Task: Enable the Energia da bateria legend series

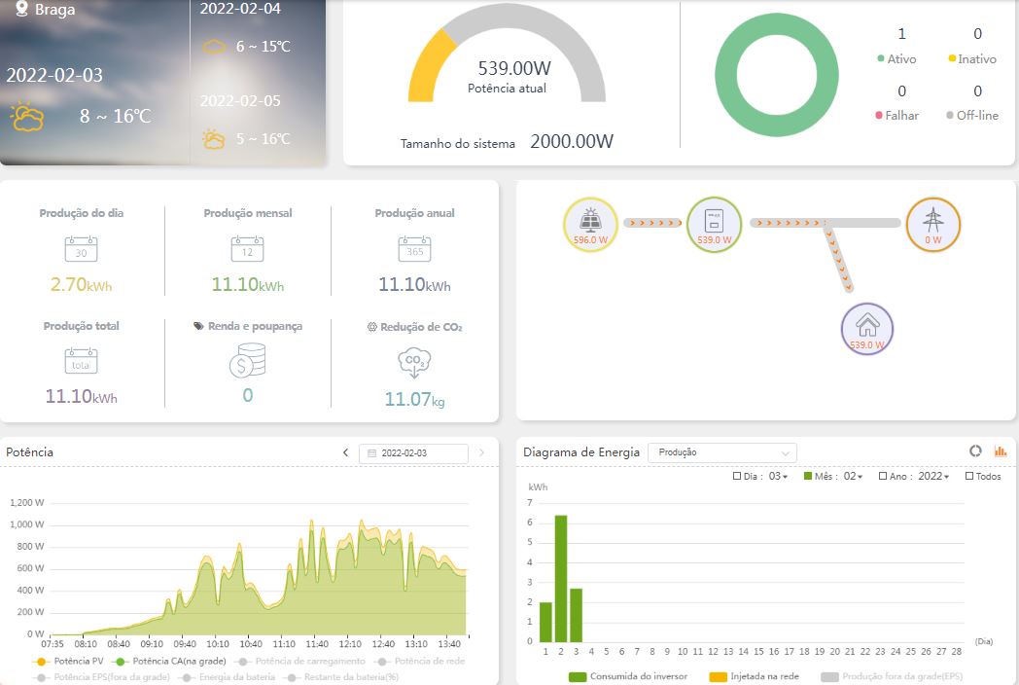Action: coord(227,677)
